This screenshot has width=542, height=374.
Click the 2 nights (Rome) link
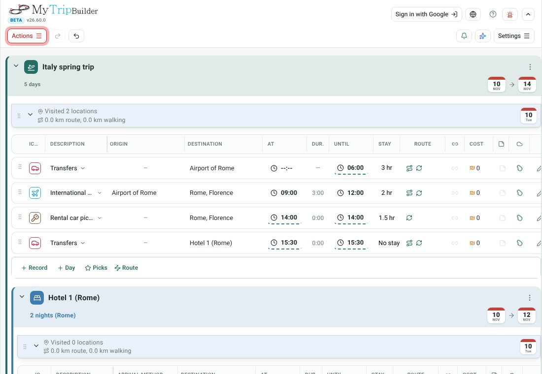(x=53, y=315)
